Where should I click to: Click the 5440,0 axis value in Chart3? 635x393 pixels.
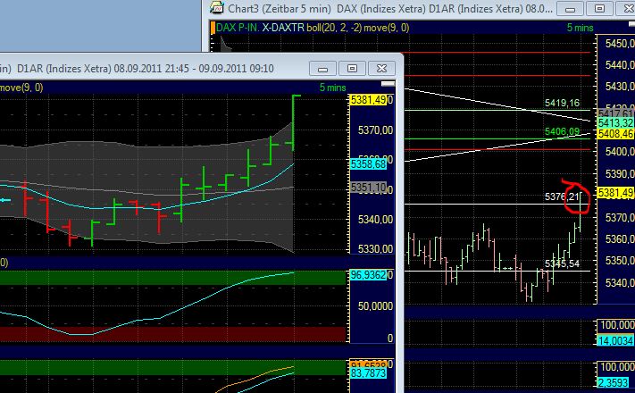tap(620, 65)
